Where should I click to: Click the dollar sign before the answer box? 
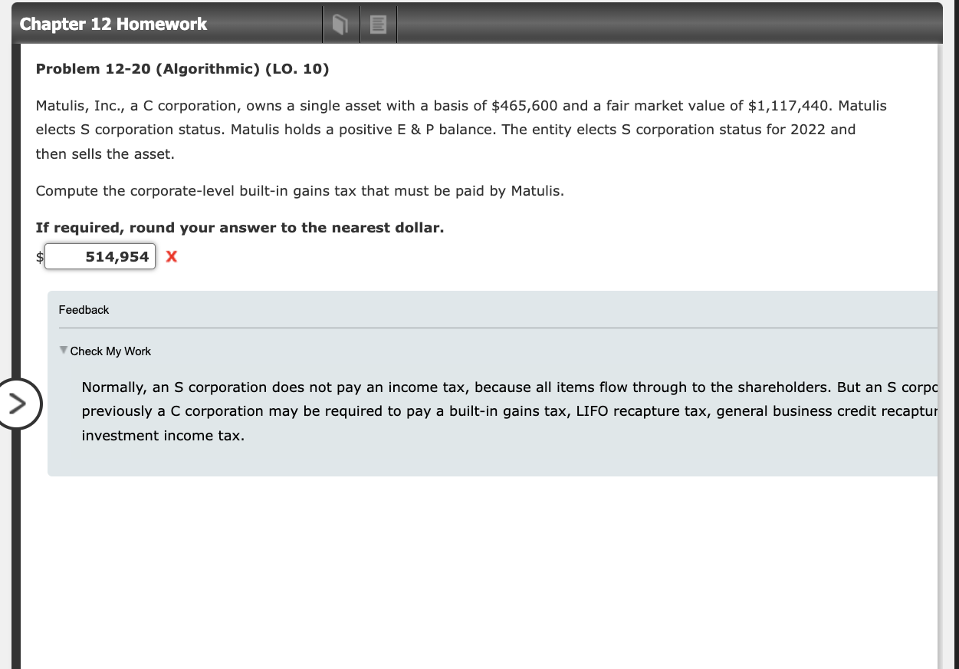tap(38, 257)
